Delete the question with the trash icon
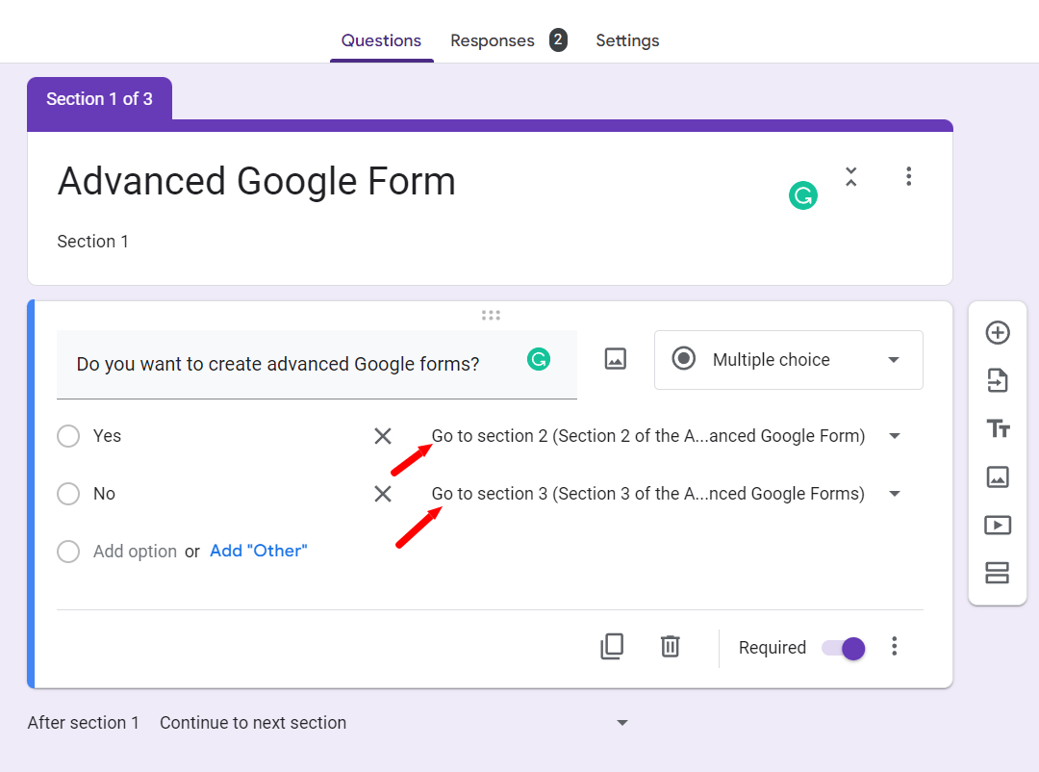The height and width of the screenshot is (772, 1039). (670, 646)
